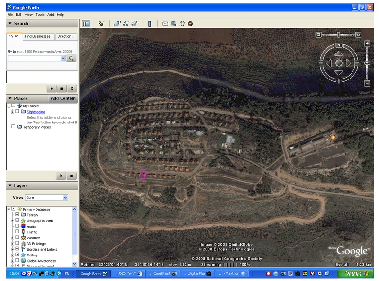Click the magenta placemark on the map
This screenshot has width=379, height=281.
[144, 174]
